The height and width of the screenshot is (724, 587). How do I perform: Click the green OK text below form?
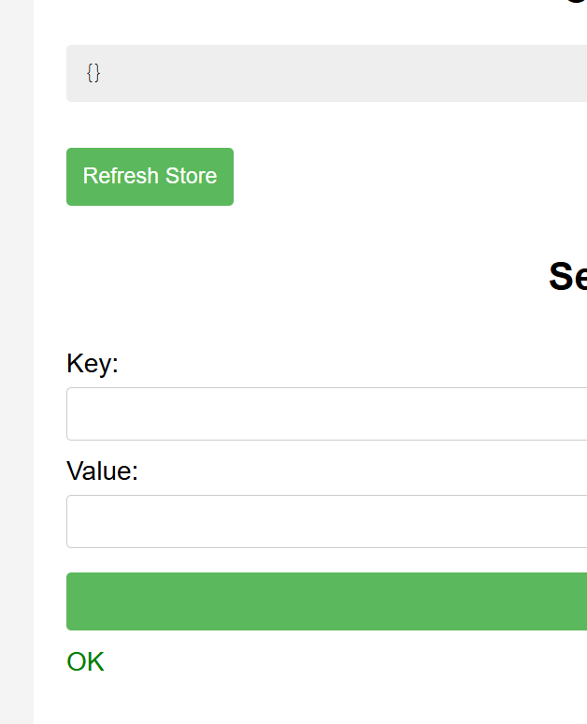point(85,662)
